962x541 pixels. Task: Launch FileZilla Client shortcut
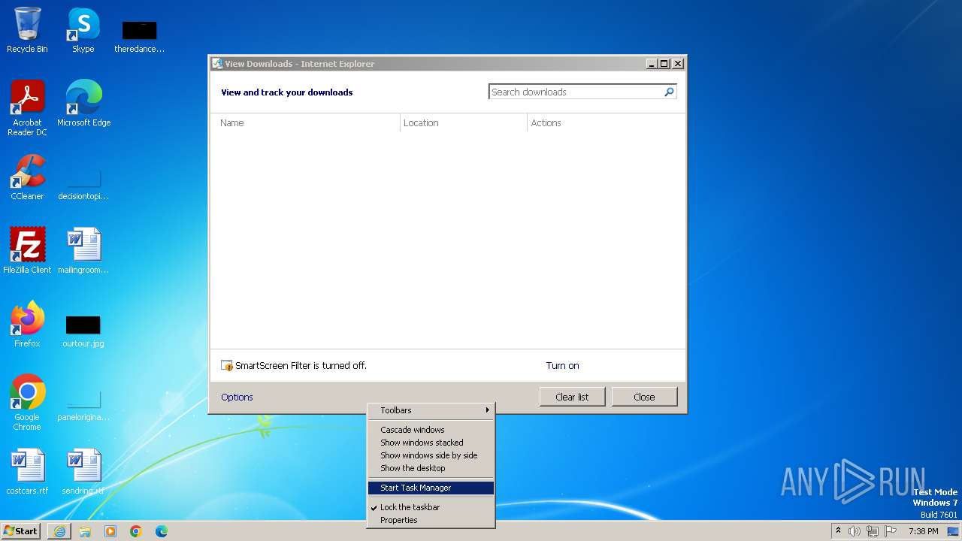(x=27, y=250)
